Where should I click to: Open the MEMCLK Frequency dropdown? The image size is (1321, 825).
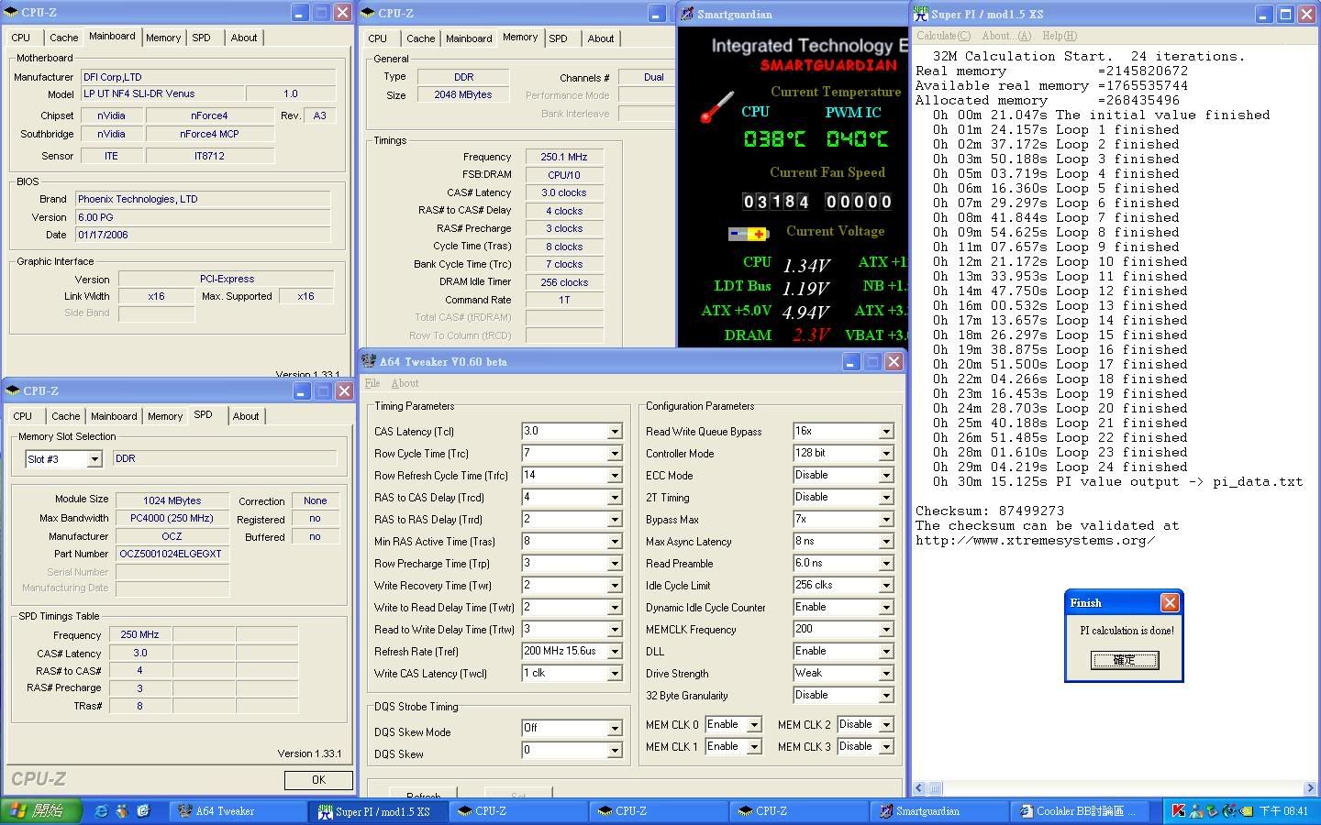(886, 630)
